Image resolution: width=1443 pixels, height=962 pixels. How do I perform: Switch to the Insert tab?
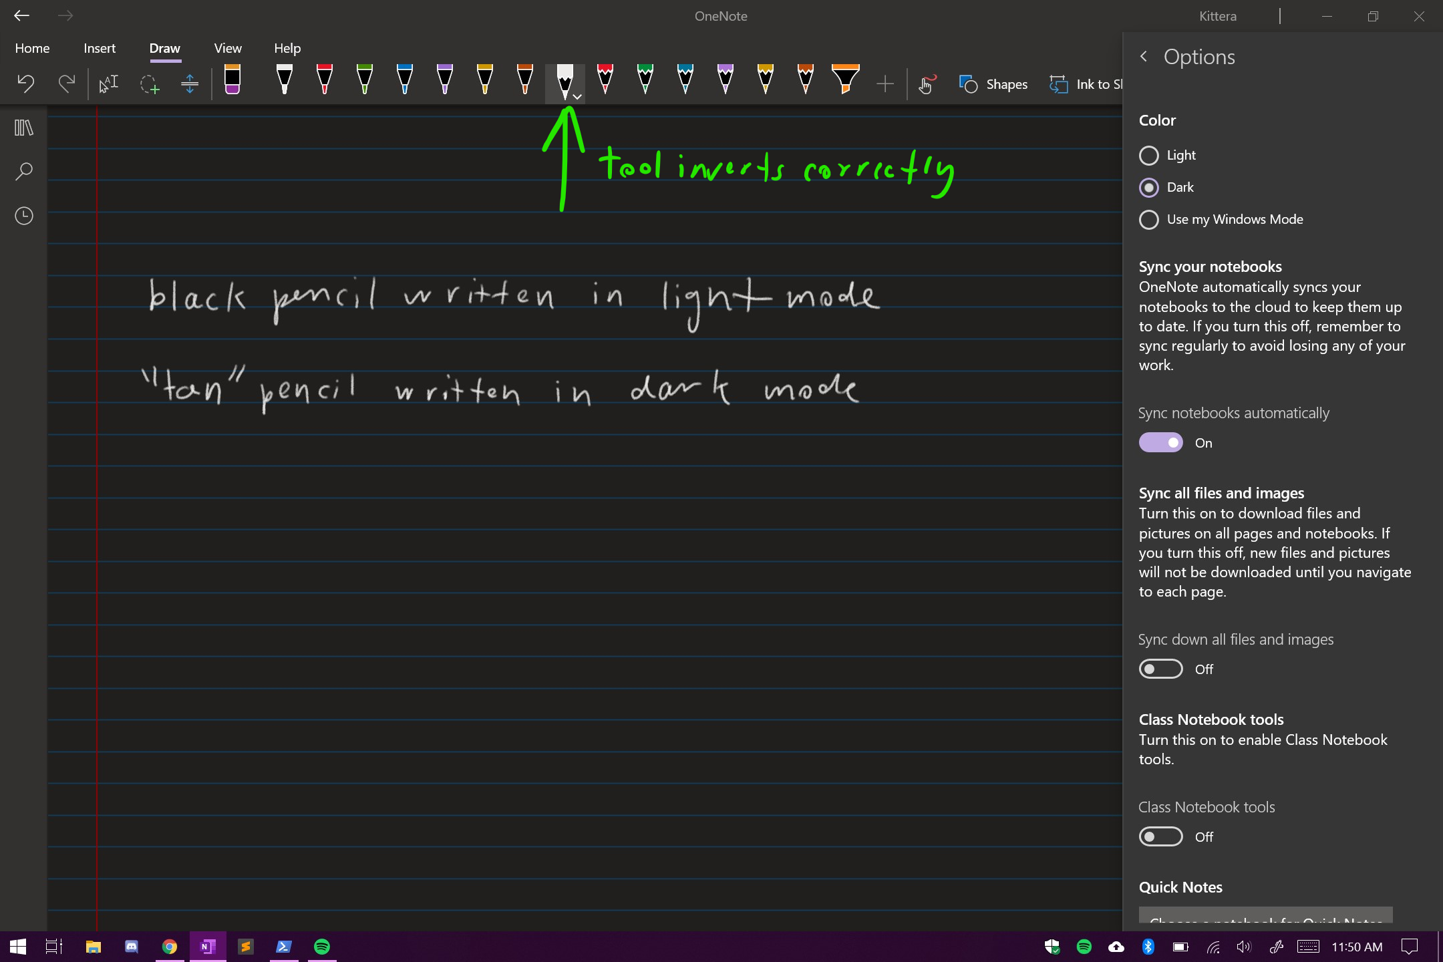pyautogui.click(x=100, y=48)
